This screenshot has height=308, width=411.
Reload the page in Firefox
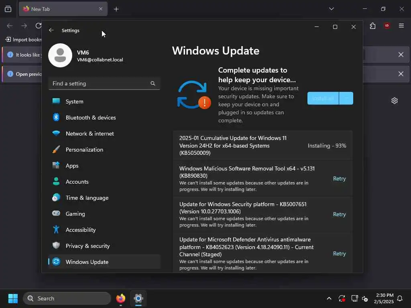tap(38, 26)
